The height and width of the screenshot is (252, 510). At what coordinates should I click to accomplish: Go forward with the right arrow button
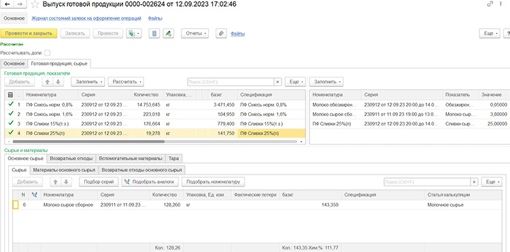click(20, 4)
